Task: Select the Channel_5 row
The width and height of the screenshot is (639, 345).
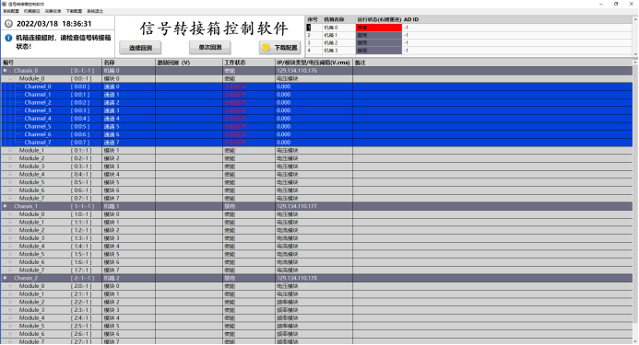Action: 316,127
